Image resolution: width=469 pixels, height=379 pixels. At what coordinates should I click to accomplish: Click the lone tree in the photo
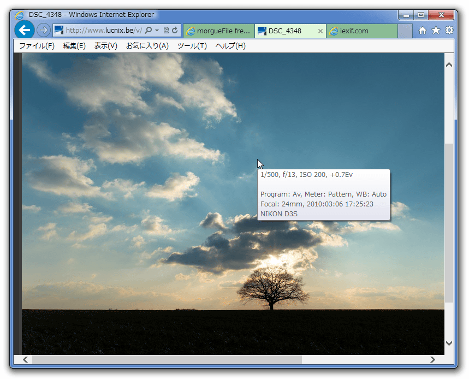click(272, 288)
